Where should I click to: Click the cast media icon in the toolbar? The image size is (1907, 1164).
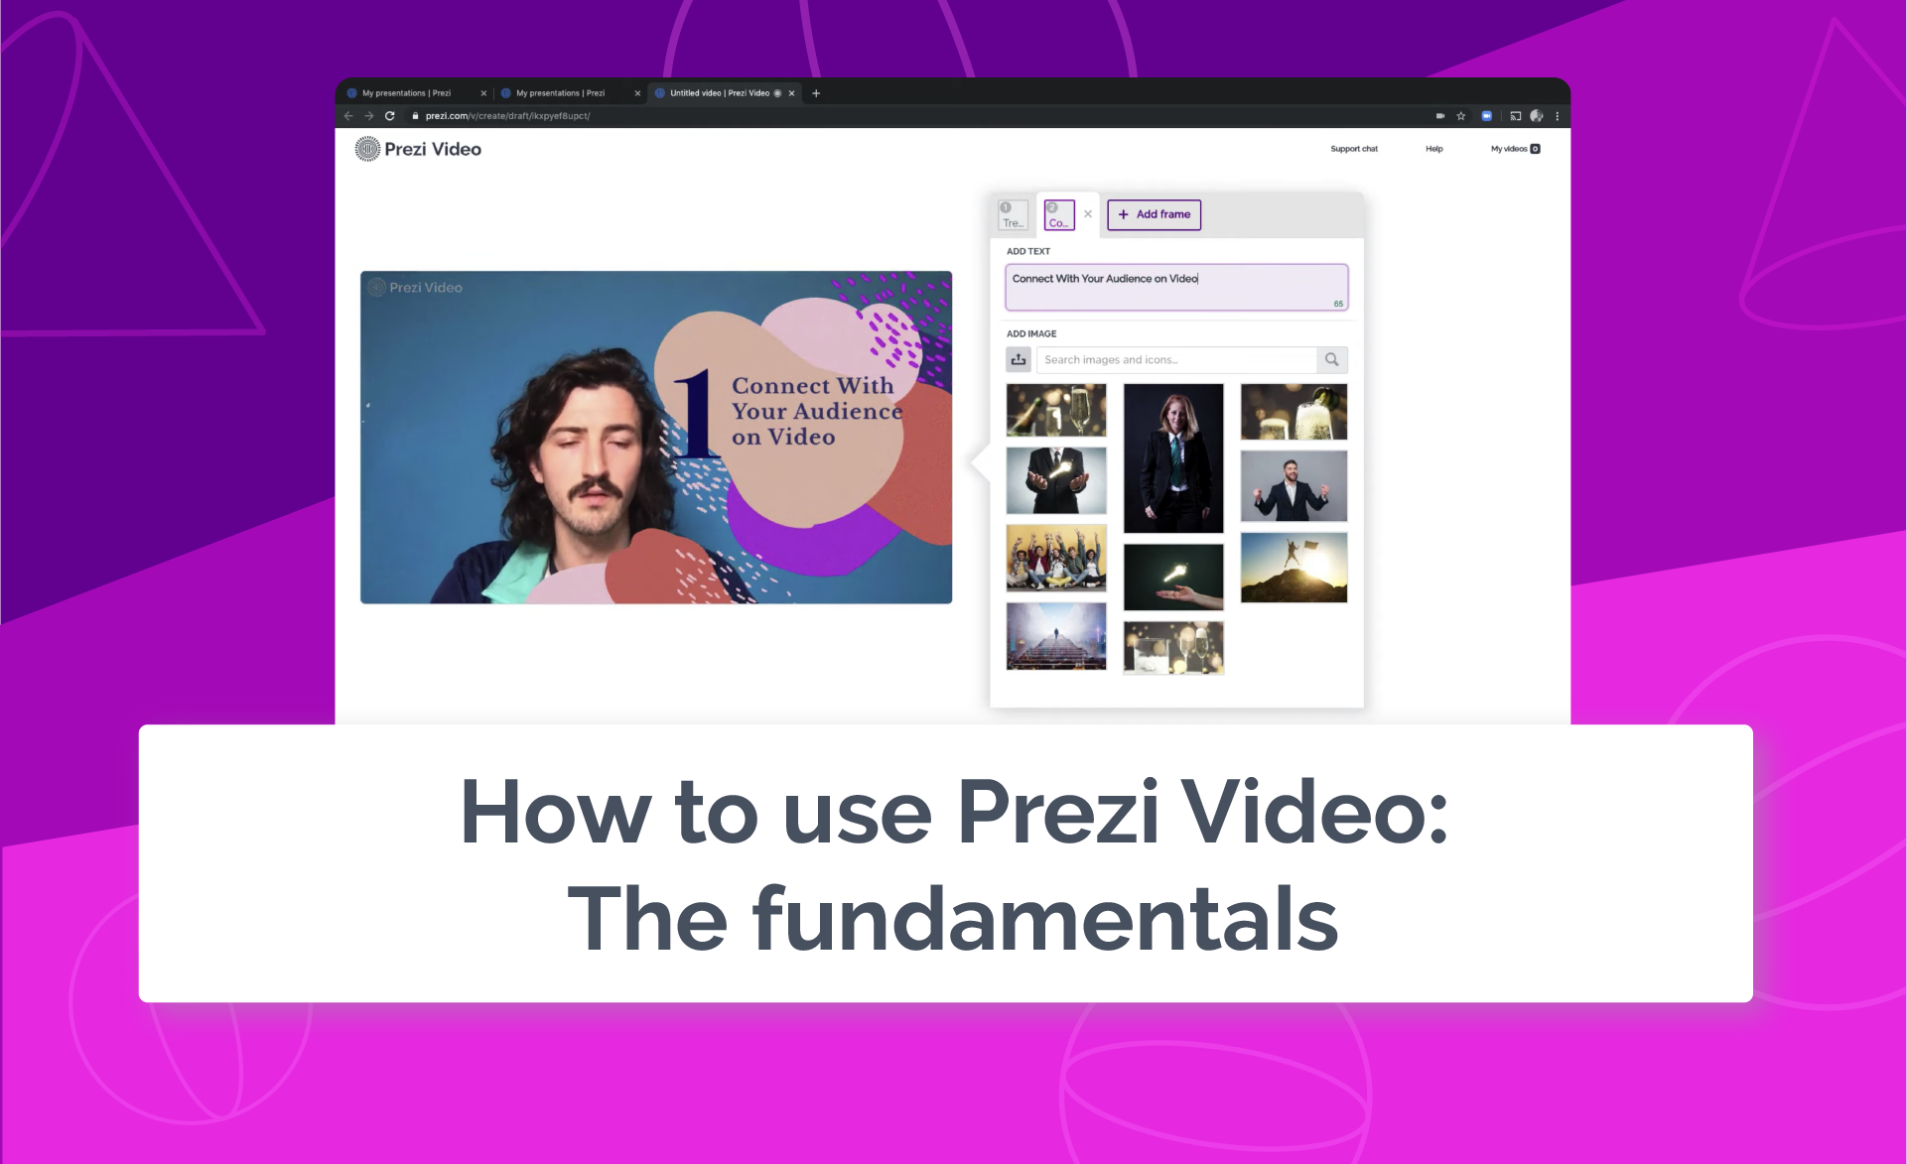(1515, 116)
